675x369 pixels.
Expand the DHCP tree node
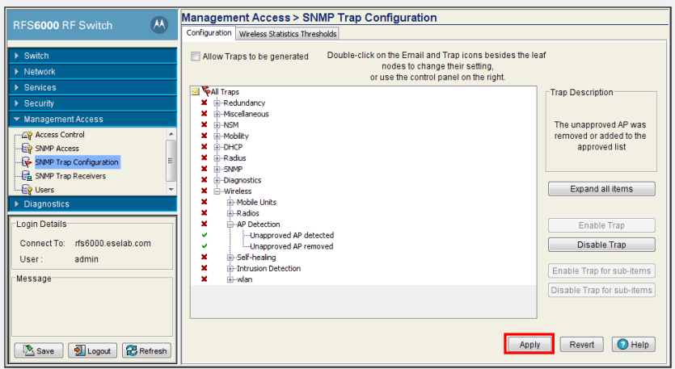(217, 147)
